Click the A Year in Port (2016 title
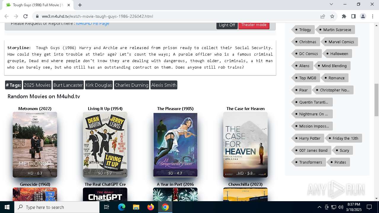This screenshot has width=379, height=213. pos(175,184)
